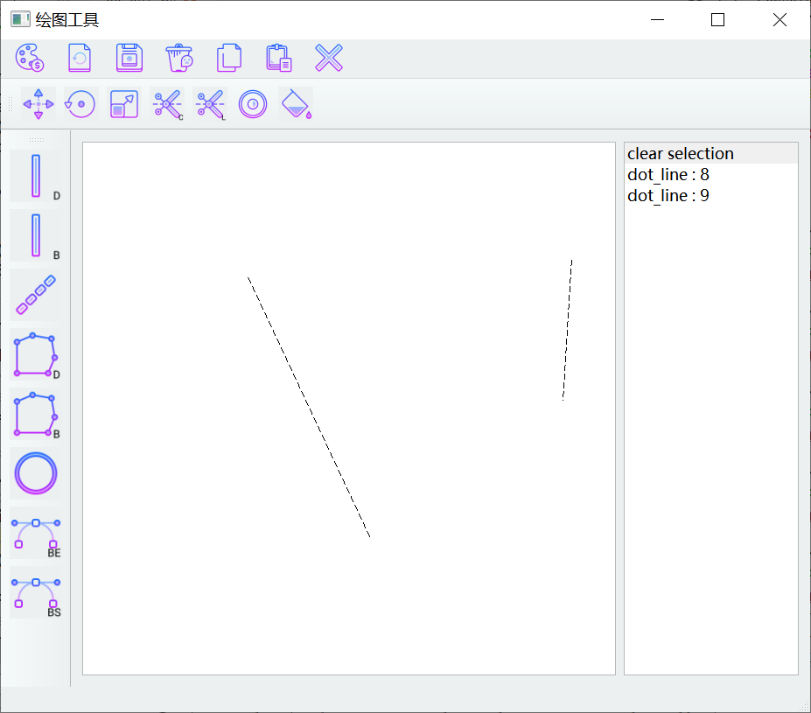This screenshot has width=811, height=713.
Task: Select the polygon D tool
Action: coord(36,354)
